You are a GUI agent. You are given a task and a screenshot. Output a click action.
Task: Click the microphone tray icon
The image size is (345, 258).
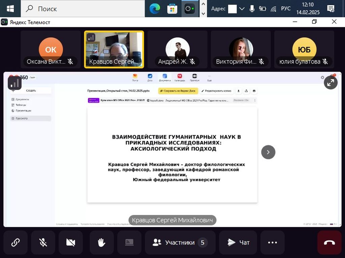[252, 9]
